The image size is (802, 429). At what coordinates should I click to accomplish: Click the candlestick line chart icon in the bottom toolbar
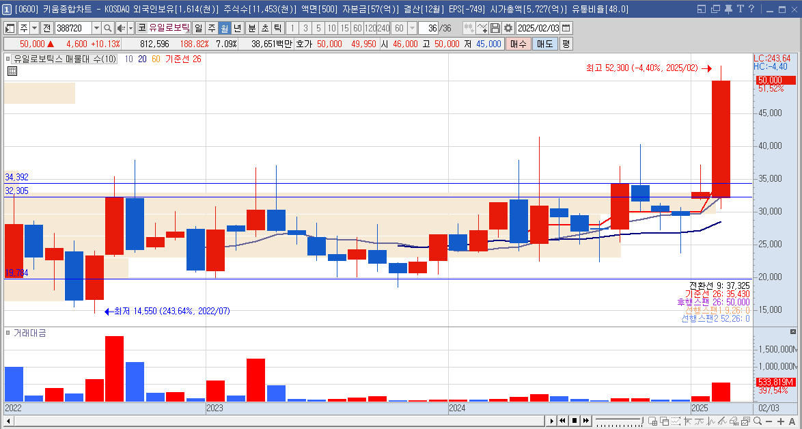pos(711,421)
